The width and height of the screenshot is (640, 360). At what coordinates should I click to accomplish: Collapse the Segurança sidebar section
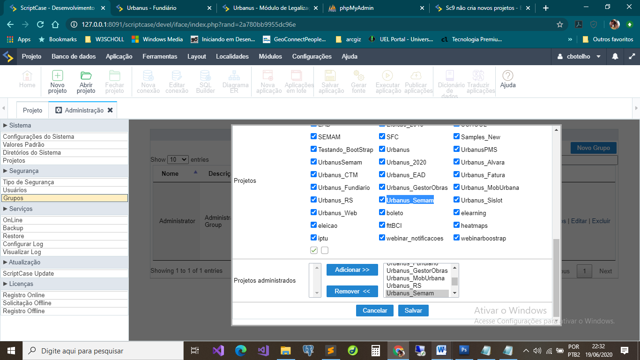64,171
